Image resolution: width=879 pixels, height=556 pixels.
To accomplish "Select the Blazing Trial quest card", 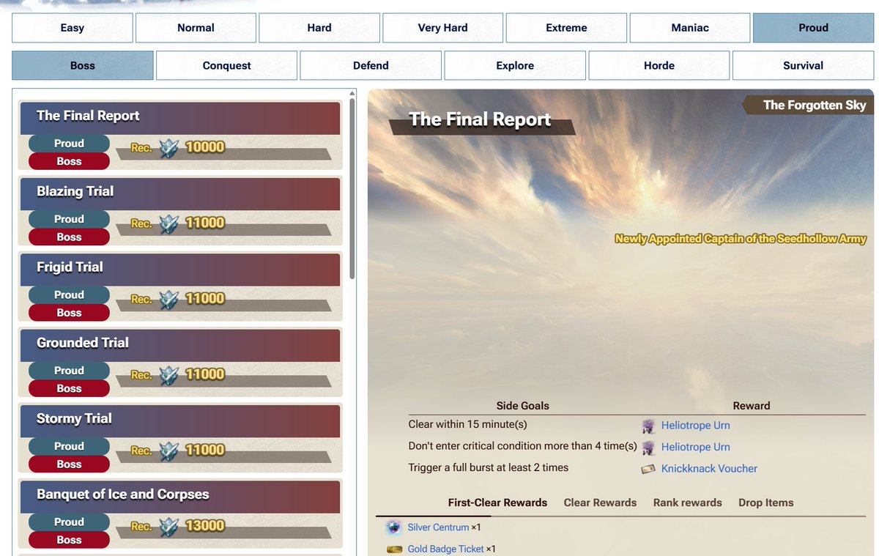I will pos(180,211).
